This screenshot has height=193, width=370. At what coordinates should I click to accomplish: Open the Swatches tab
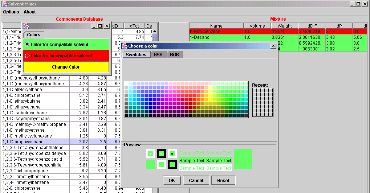(136, 55)
